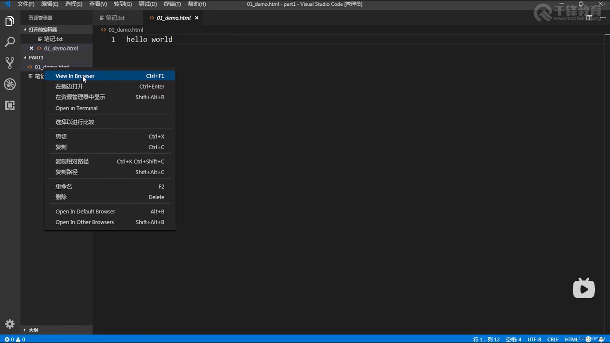Click the hello world text in editor
Image resolution: width=610 pixels, height=343 pixels.
(149, 39)
